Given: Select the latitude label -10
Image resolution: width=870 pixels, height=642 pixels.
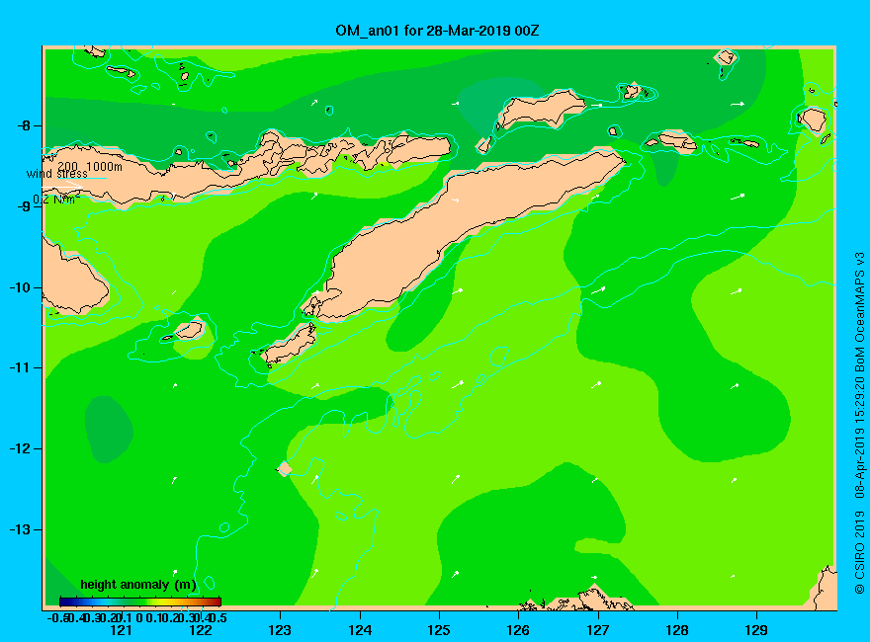Looking at the screenshot, I should click(21, 287).
